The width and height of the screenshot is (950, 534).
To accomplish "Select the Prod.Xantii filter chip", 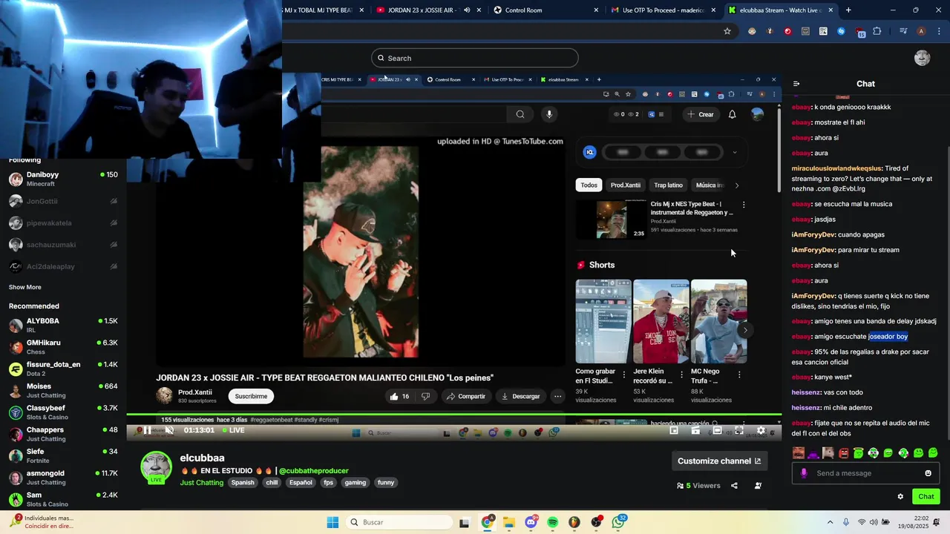I will point(625,185).
